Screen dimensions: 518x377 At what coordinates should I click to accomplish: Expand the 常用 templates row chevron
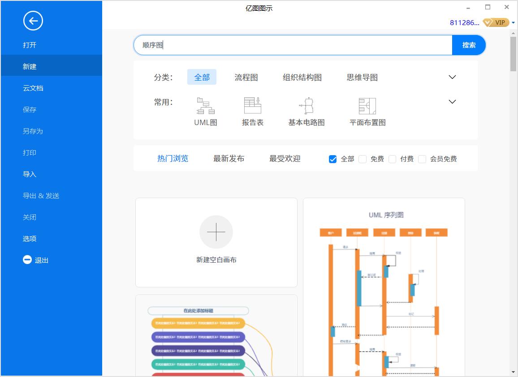click(x=452, y=102)
